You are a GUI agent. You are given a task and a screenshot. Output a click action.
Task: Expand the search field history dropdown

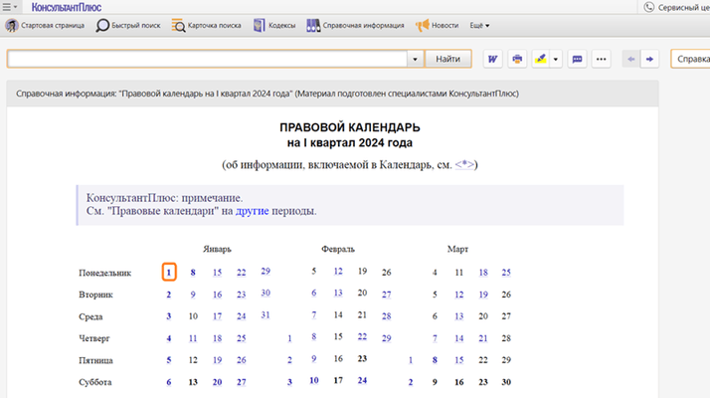pos(414,60)
